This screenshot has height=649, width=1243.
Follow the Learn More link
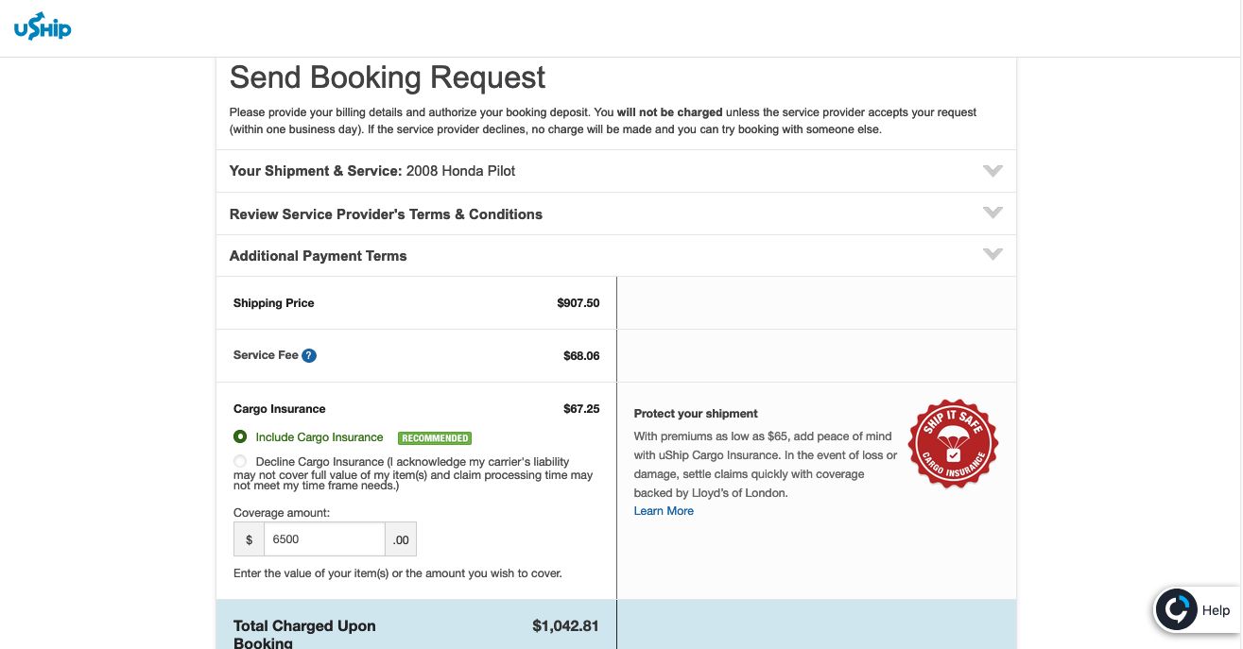click(x=664, y=511)
